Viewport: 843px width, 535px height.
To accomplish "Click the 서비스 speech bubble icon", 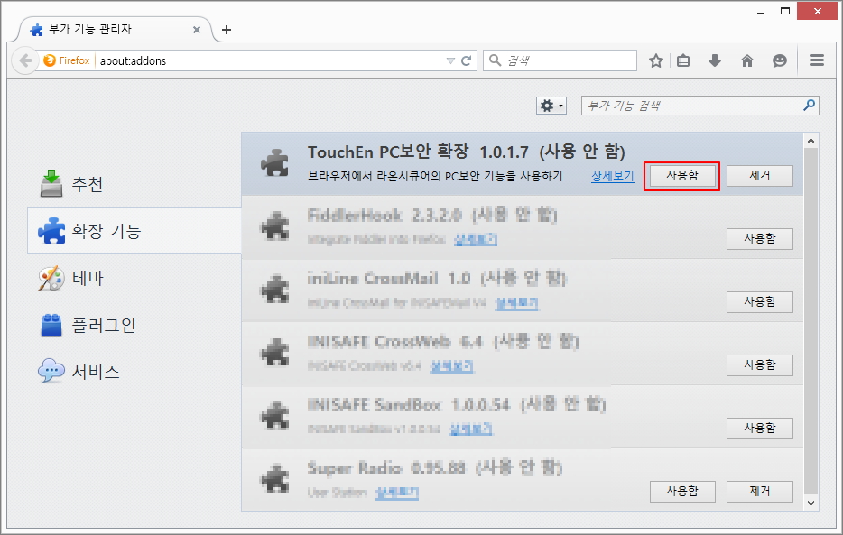I will (x=51, y=371).
